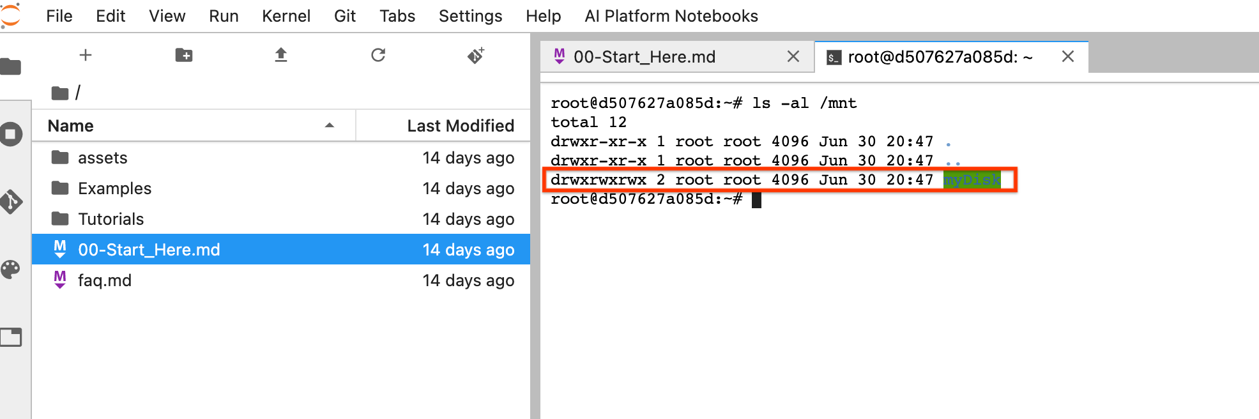Image resolution: width=1259 pixels, height=419 pixels.
Task: Click the terminal prompt cursor
Action: (x=756, y=200)
